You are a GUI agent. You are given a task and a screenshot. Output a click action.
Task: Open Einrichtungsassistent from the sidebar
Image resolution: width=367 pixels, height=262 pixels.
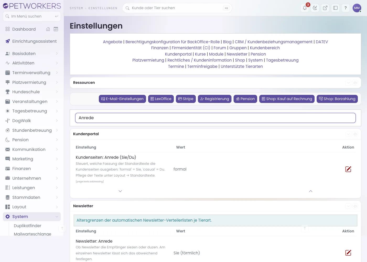pyautogui.click(x=32, y=41)
